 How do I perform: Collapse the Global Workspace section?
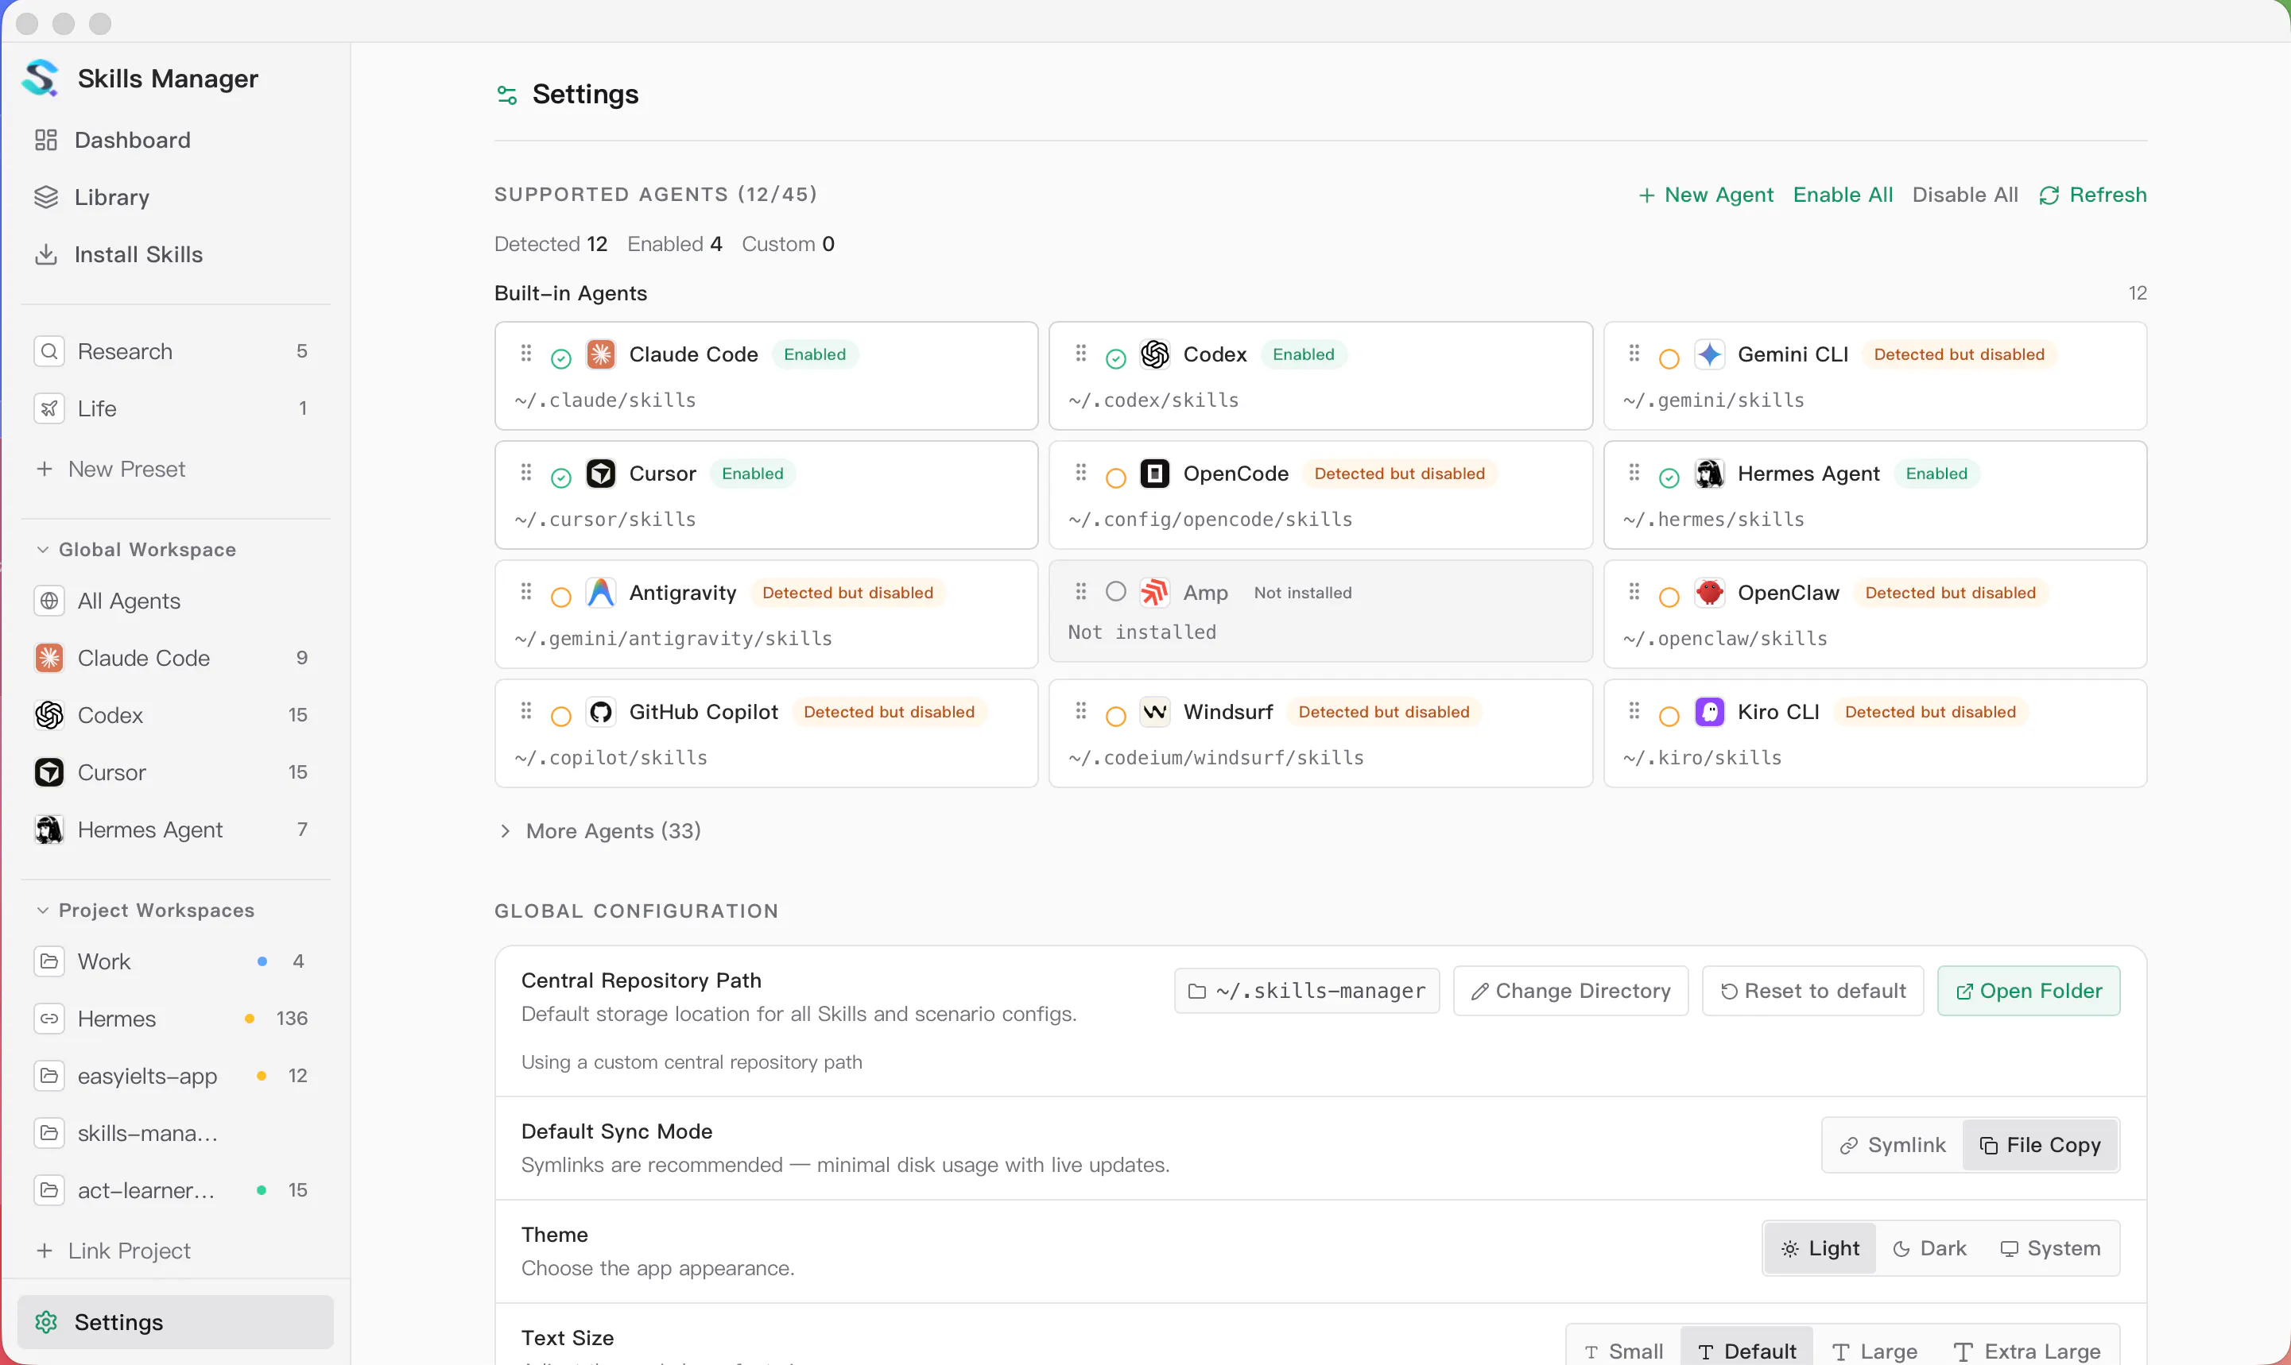[x=136, y=549]
